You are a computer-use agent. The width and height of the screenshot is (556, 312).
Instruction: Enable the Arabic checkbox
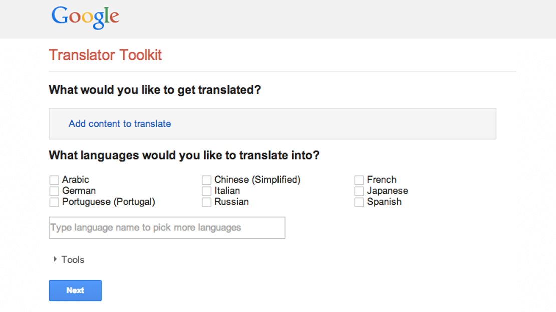click(x=54, y=180)
